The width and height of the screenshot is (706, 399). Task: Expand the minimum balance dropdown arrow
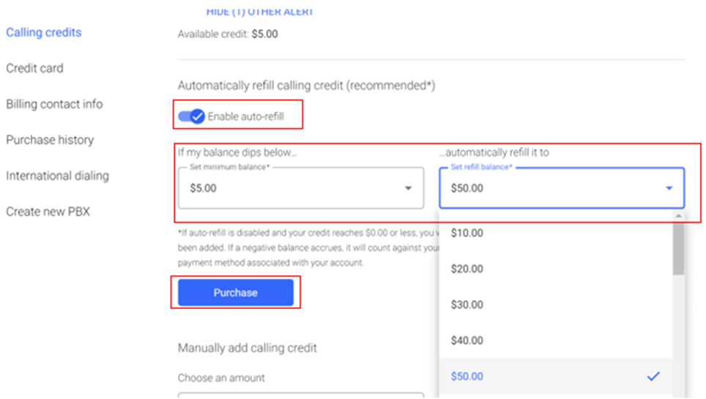coord(408,188)
